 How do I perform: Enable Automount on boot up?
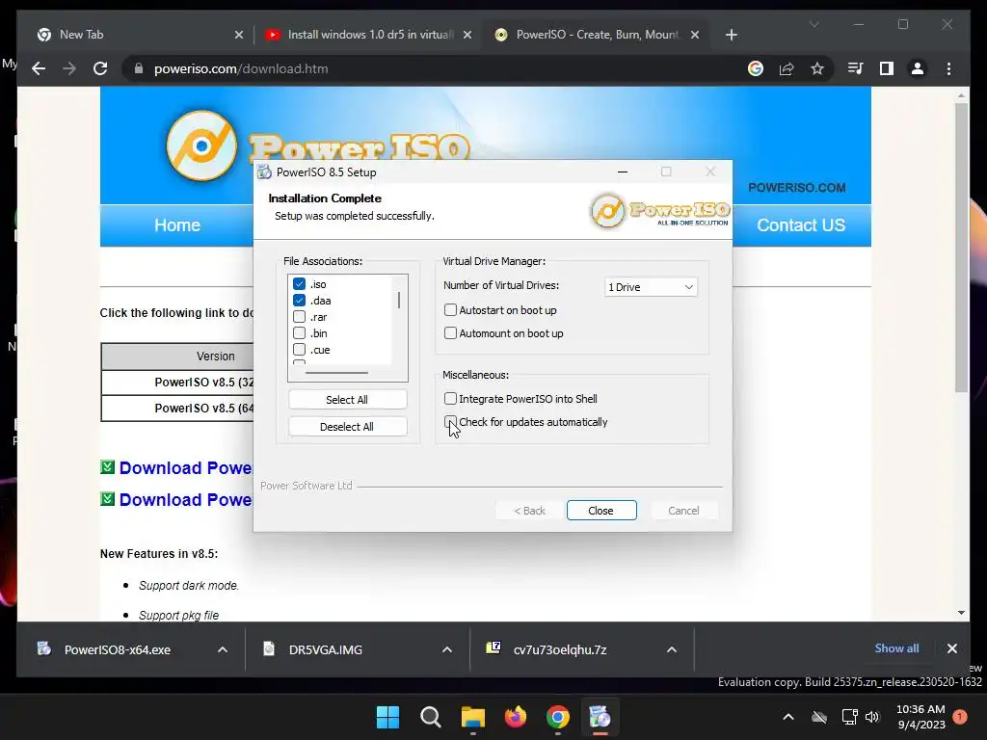pyautogui.click(x=450, y=332)
